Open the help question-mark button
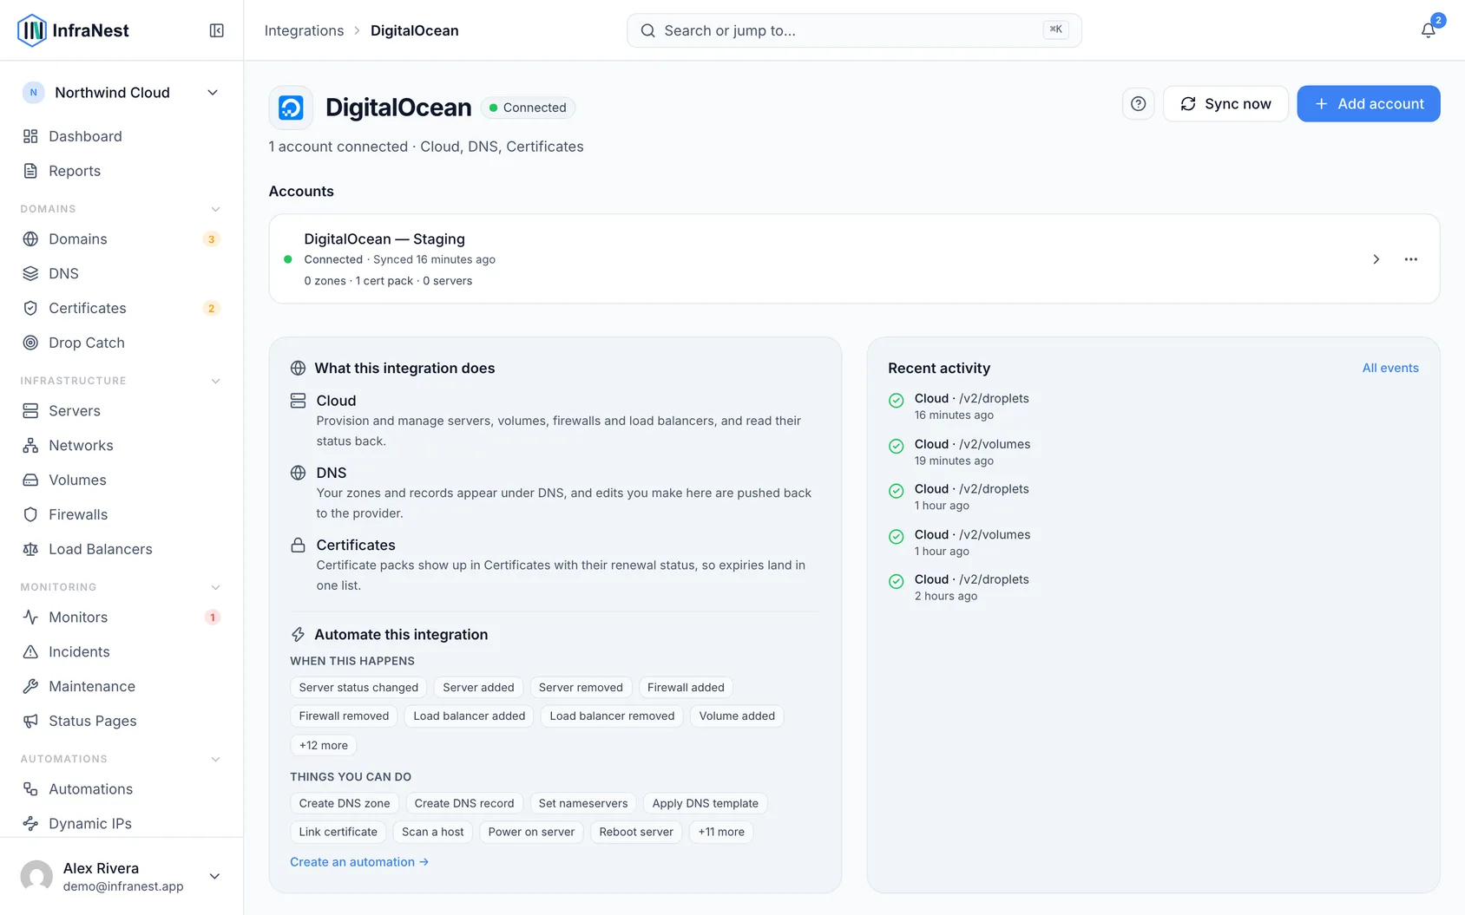1465x915 pixels. [1138, 104]
